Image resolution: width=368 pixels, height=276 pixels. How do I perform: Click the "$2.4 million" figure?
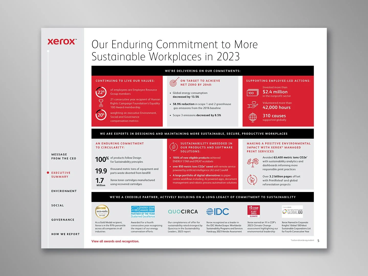pyautogui.click(x=275, y=92)
